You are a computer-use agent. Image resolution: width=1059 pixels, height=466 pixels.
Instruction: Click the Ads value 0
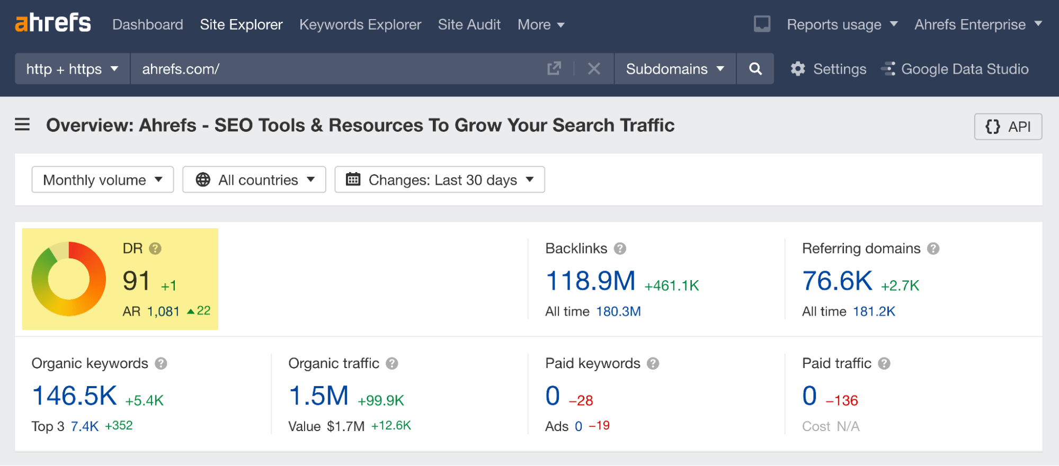pyautogui.click(x=579, y=426)
